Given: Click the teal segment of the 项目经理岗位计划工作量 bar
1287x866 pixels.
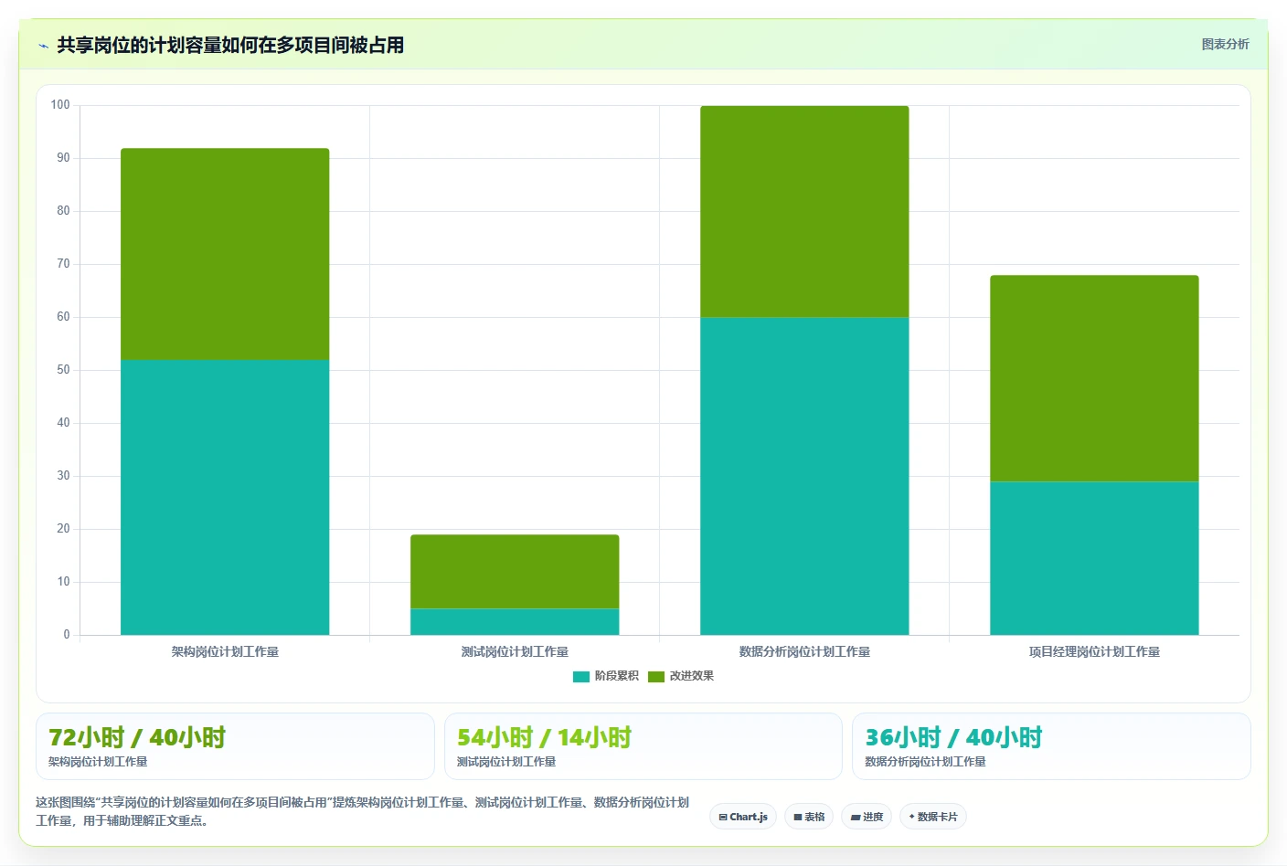Looking at the screenshot, I should coord(1094,558).
